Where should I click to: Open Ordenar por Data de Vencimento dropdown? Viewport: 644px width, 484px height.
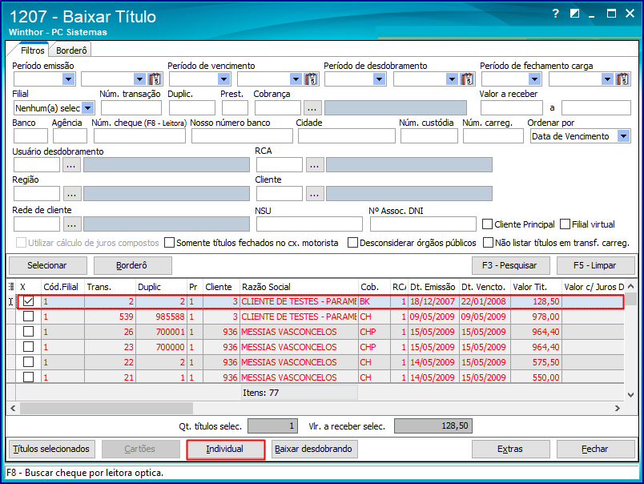pos(623,136)
